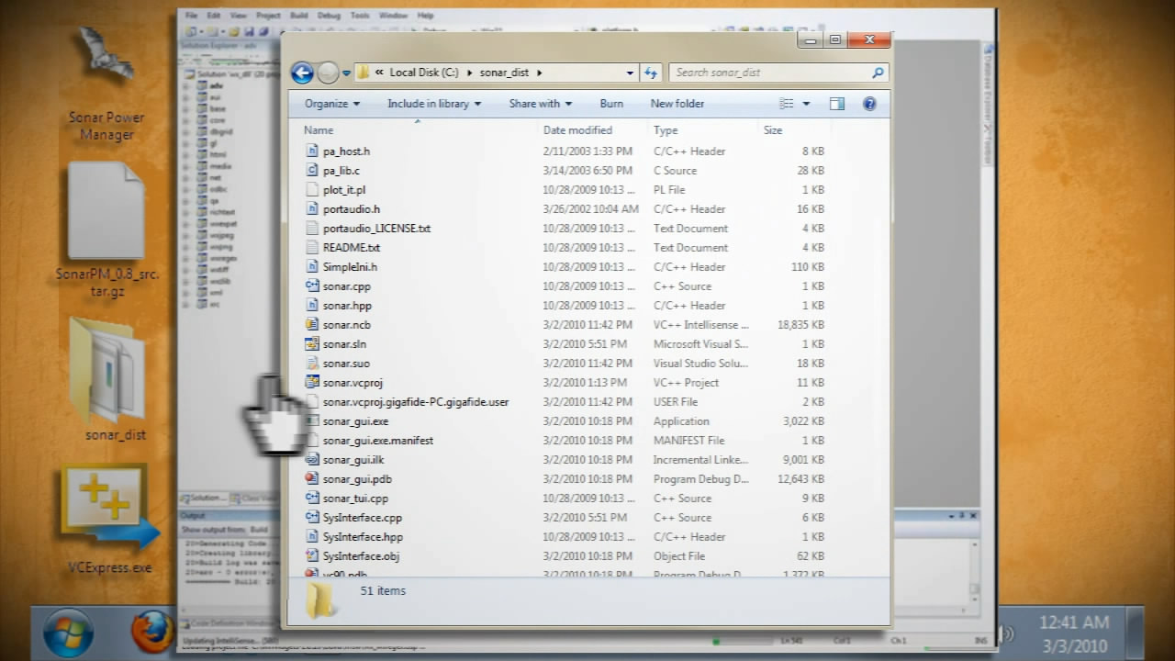
Task: Select portaudio.h file icon
Action: pos(312,209)
